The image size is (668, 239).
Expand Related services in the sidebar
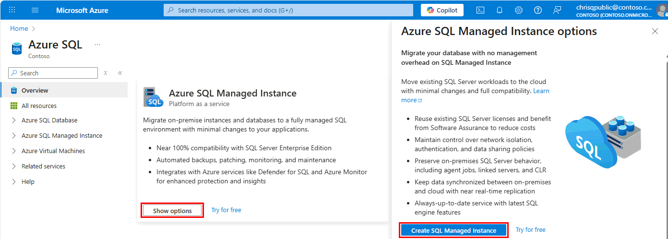tap(13, 167)
